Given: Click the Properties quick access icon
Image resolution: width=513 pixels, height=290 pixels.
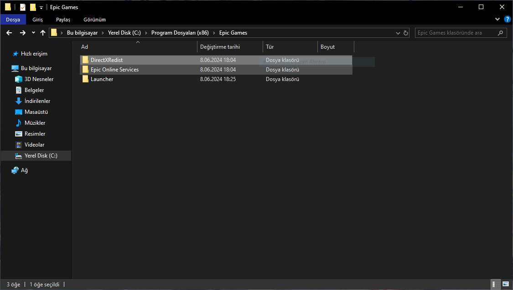Looking at the screenshot, I should pyautogui.click(x=23, y=7).
